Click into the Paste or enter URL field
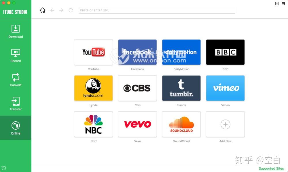This screenshot has height=172, width=288. tap(157, 10)
